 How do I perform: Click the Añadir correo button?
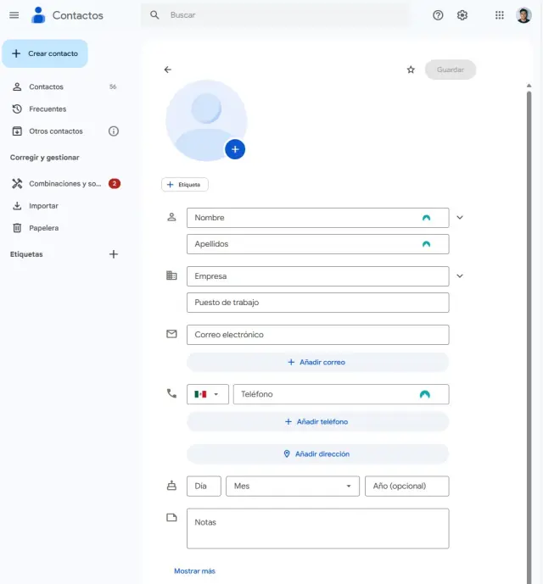(x=317, y=362)
